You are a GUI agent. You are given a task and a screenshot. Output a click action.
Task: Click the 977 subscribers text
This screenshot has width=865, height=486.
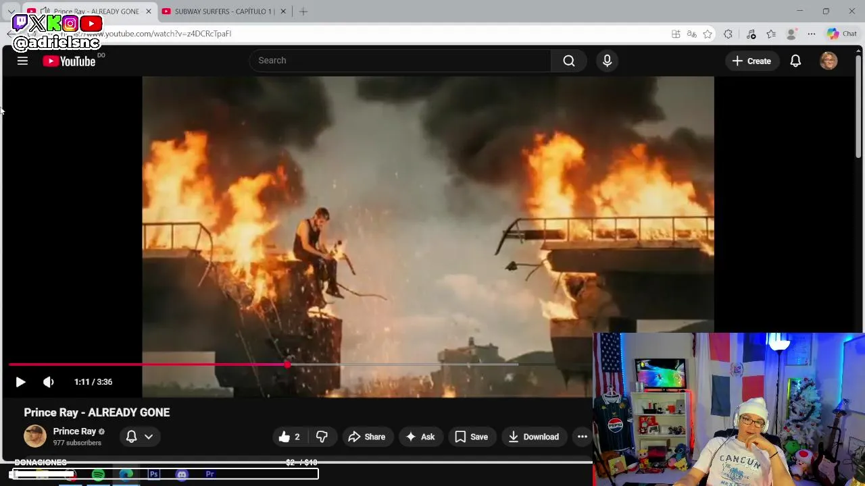tap(77, 443)
